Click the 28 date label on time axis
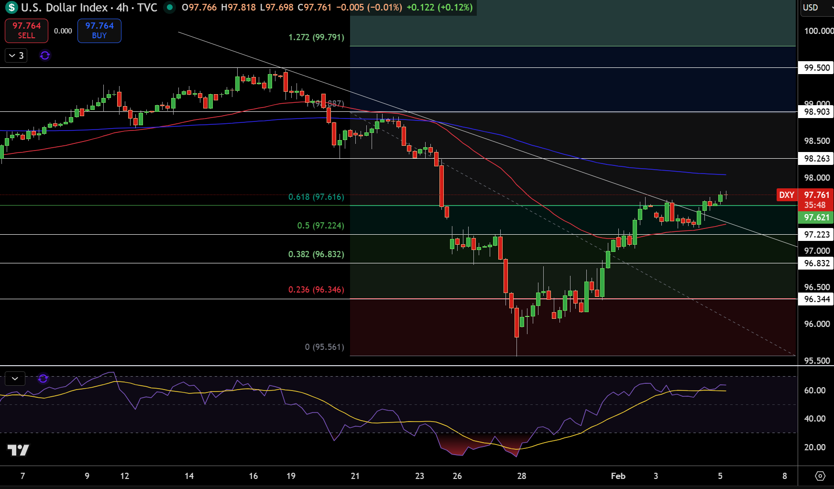The image size is (834, 489). point(522,476)
